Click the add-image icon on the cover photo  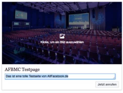[x=62, y=36]
